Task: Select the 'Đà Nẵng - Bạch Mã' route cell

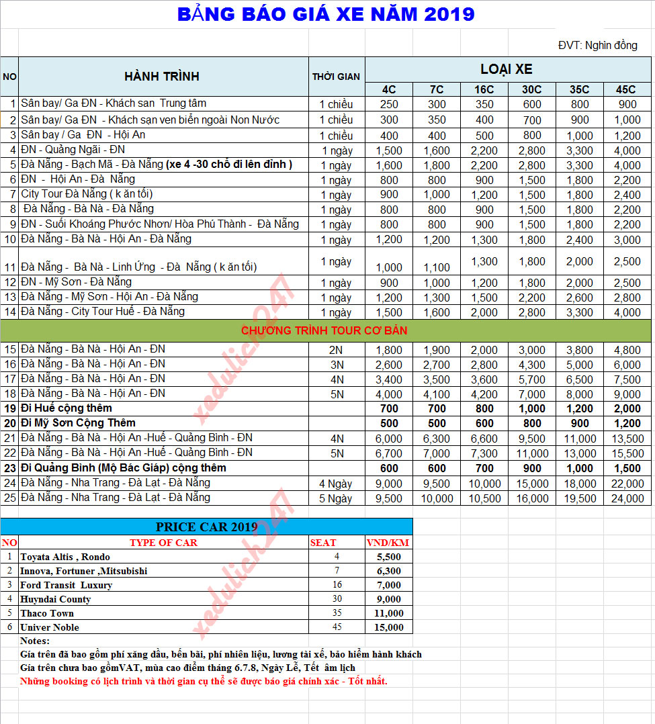Action: pos(156,165)
